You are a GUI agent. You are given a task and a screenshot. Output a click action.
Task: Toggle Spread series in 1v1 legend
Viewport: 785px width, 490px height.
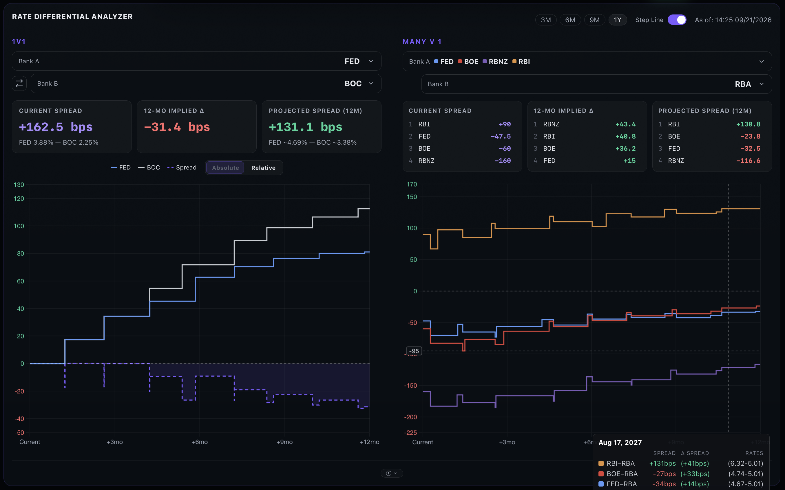click(182, 167)
